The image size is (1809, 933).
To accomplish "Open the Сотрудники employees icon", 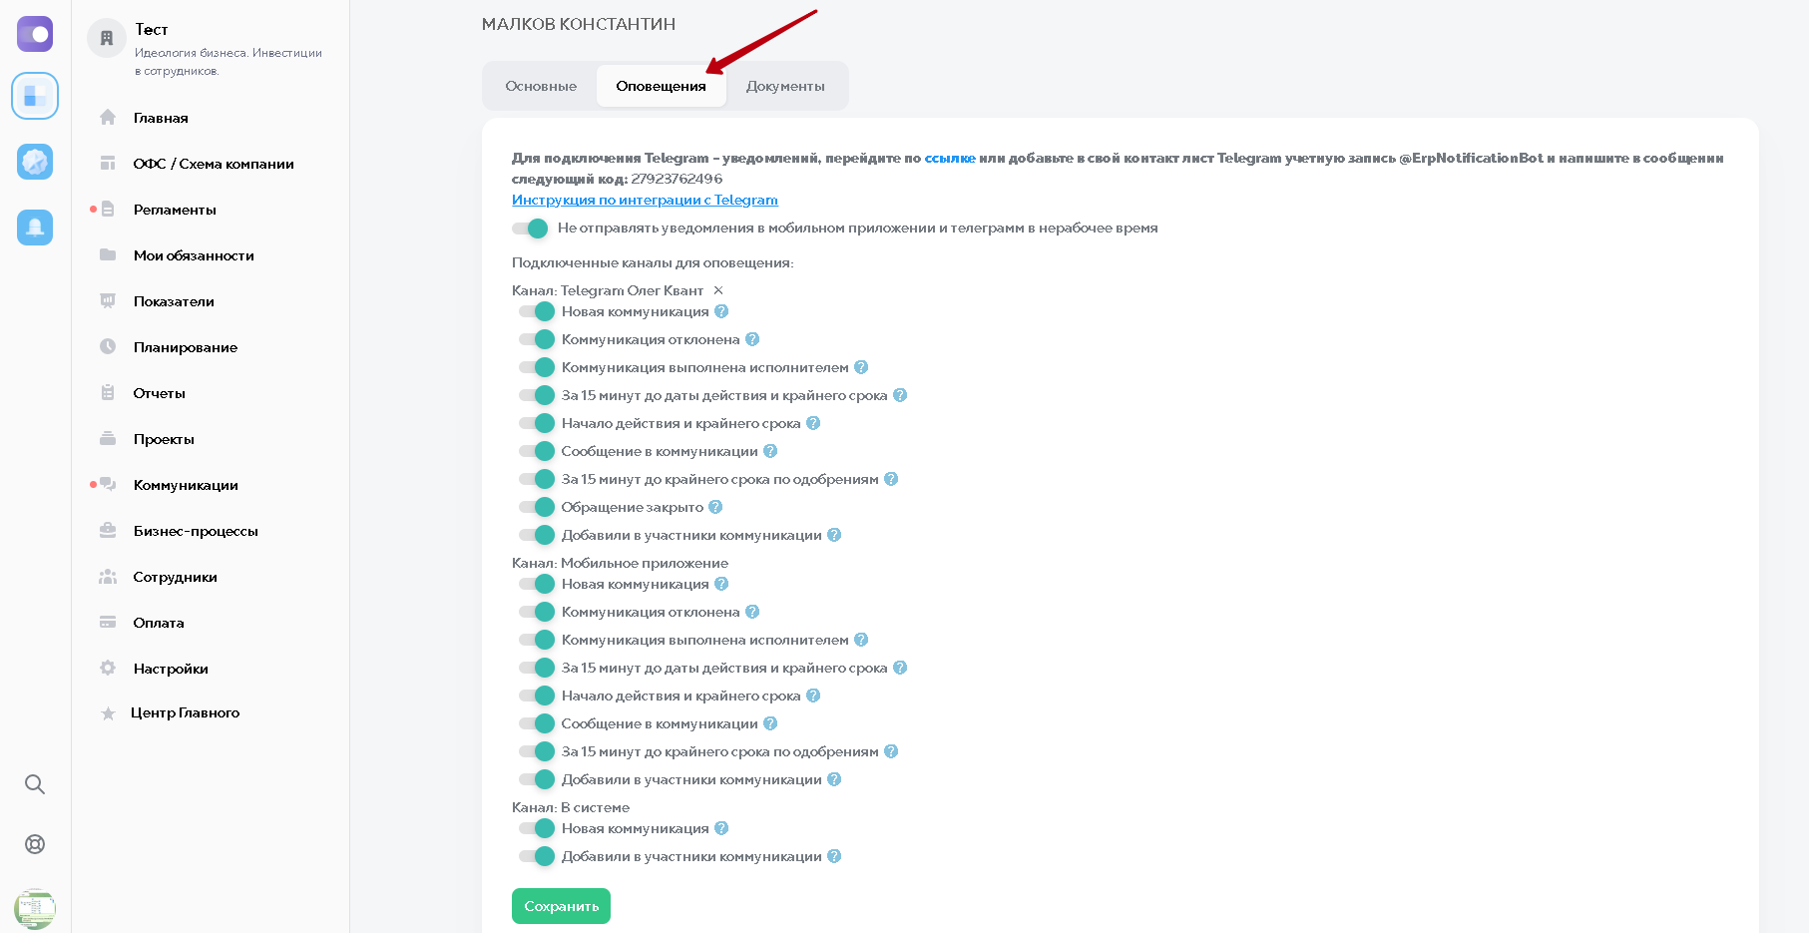I will click(107, 576).
